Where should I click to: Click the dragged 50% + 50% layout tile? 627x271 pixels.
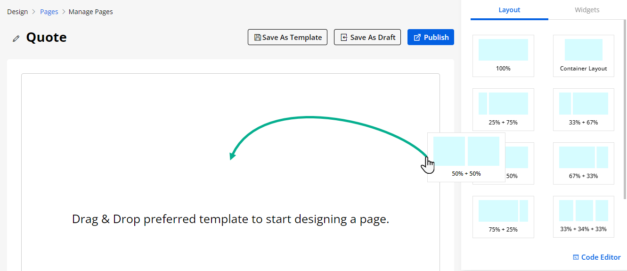[x=466, y=157]
